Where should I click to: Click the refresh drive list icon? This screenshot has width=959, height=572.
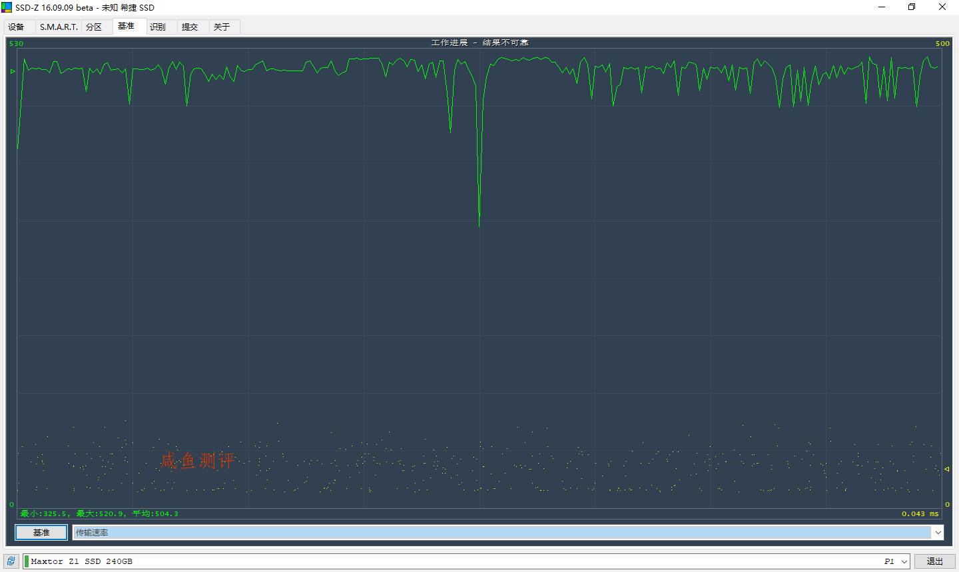(x=11, y=561)
